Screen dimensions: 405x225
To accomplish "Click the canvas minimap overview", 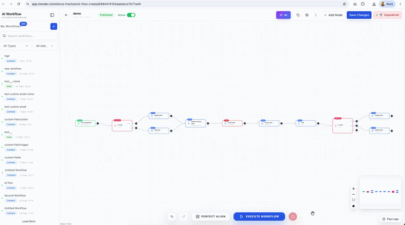I will (380, 192).
